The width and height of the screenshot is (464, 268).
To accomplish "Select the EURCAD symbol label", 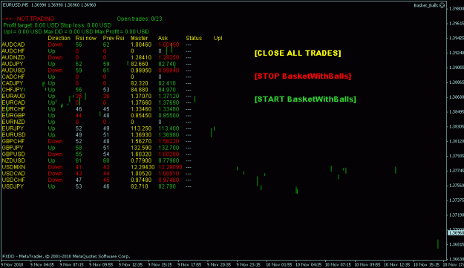I will pos(13,102).
